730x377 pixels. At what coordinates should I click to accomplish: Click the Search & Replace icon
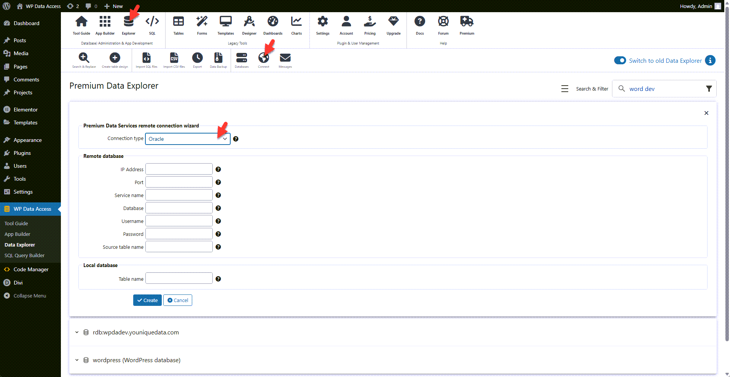84,58
